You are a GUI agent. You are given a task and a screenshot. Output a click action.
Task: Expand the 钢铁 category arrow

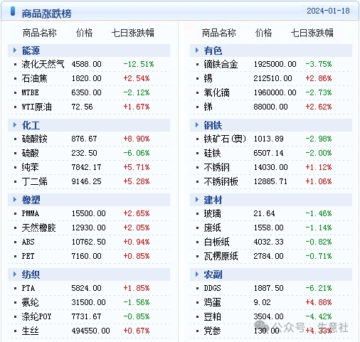[197, 125]
